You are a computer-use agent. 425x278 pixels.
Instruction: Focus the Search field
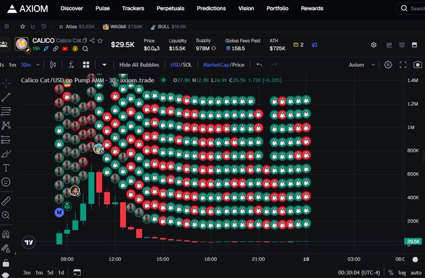[x=411, y=8]
